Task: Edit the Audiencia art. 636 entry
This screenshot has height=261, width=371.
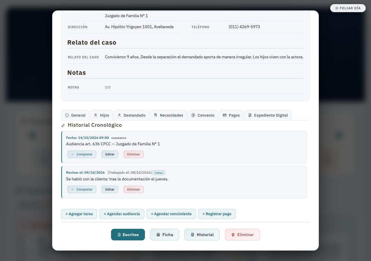Action: [110, 154]
